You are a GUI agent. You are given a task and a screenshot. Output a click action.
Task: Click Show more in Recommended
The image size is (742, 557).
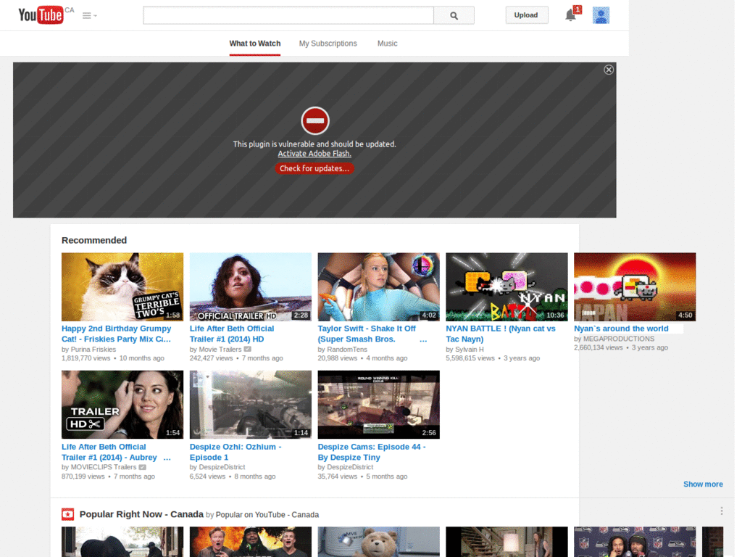tap(703, 484)
